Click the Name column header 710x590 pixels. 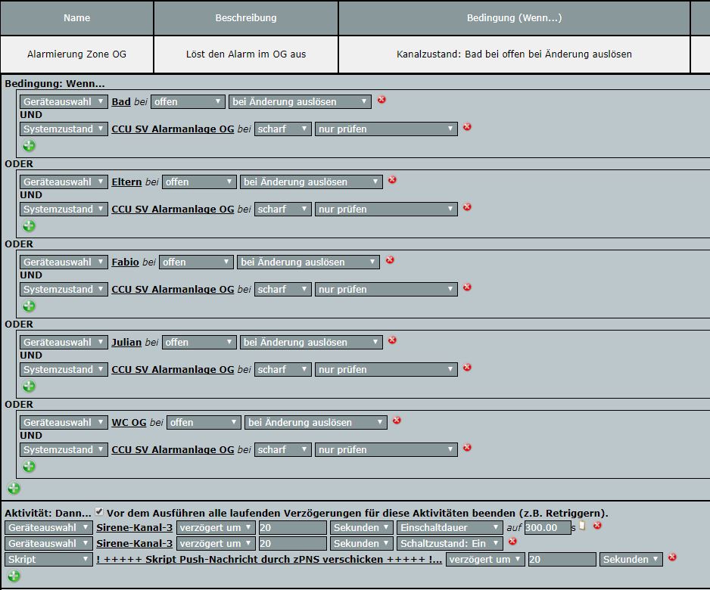(x=76, y=17)
